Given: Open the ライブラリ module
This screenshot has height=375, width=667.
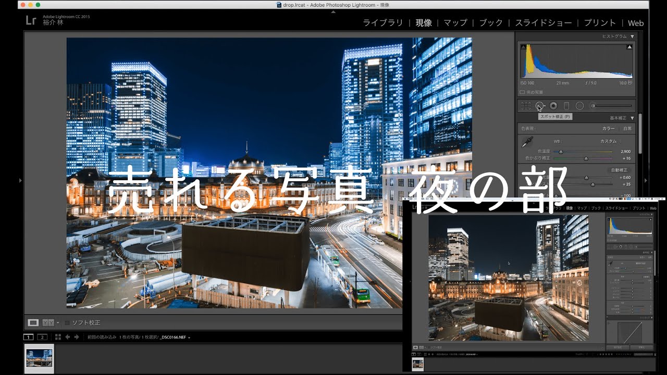Looking at the screenshot, I should (382, 23).
